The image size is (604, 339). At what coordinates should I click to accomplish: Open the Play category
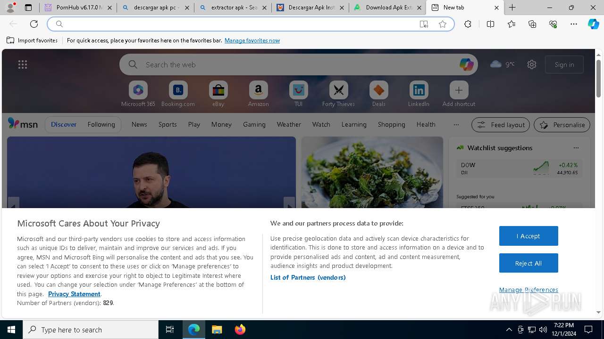point(194,124)
